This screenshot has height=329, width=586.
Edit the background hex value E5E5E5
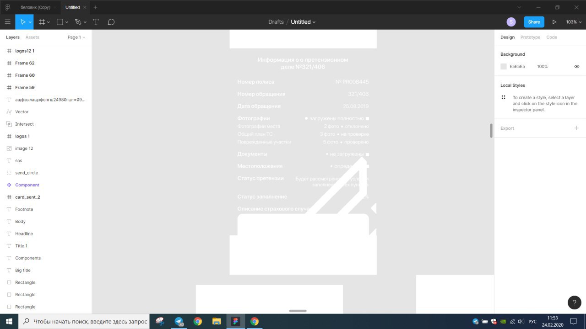(517, 66)
